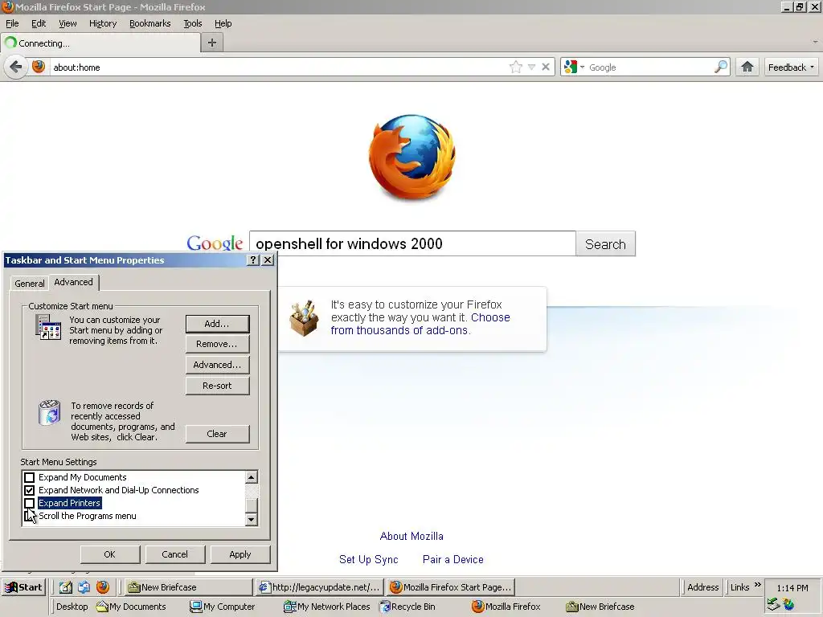This screenshot has height=617, width=823.
Task: Click OK in Taskbar Properties dialog
Action: (x=109, y=554)
